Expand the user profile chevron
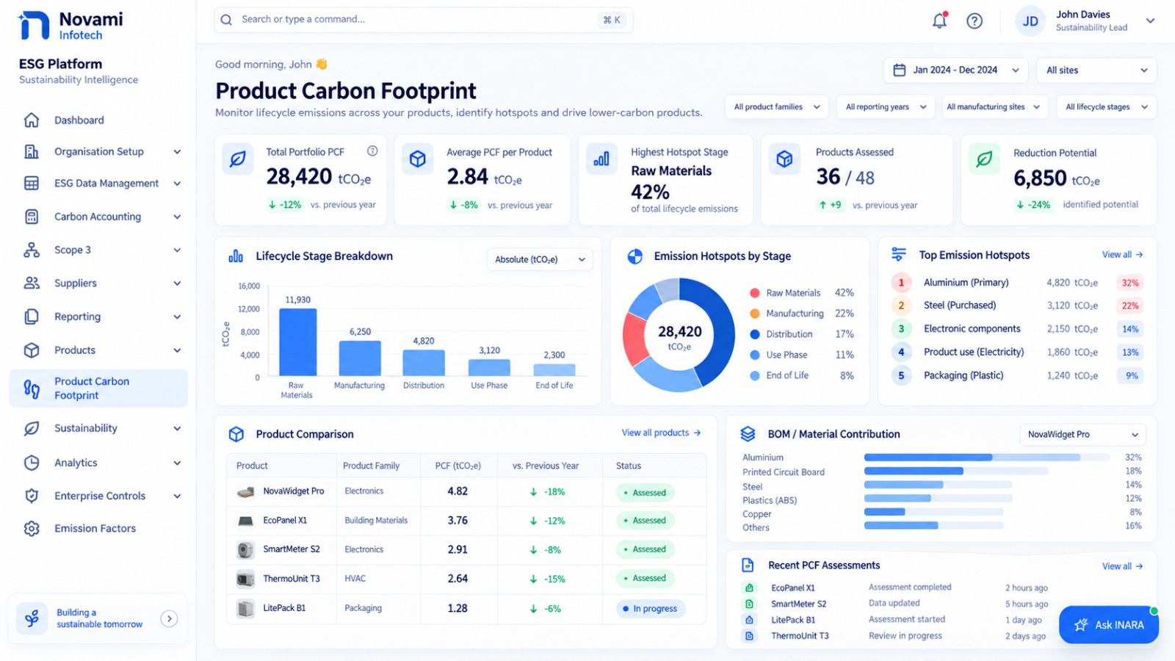1175x661 pixels. click(x=1150, y=21)
